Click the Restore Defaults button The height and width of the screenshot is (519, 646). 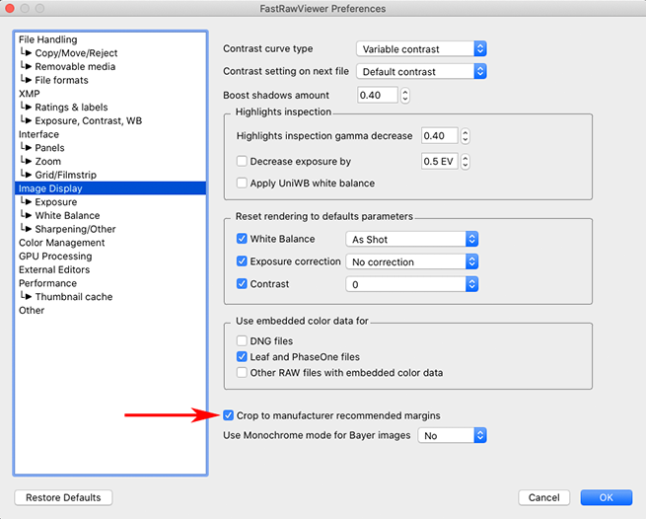63,497
